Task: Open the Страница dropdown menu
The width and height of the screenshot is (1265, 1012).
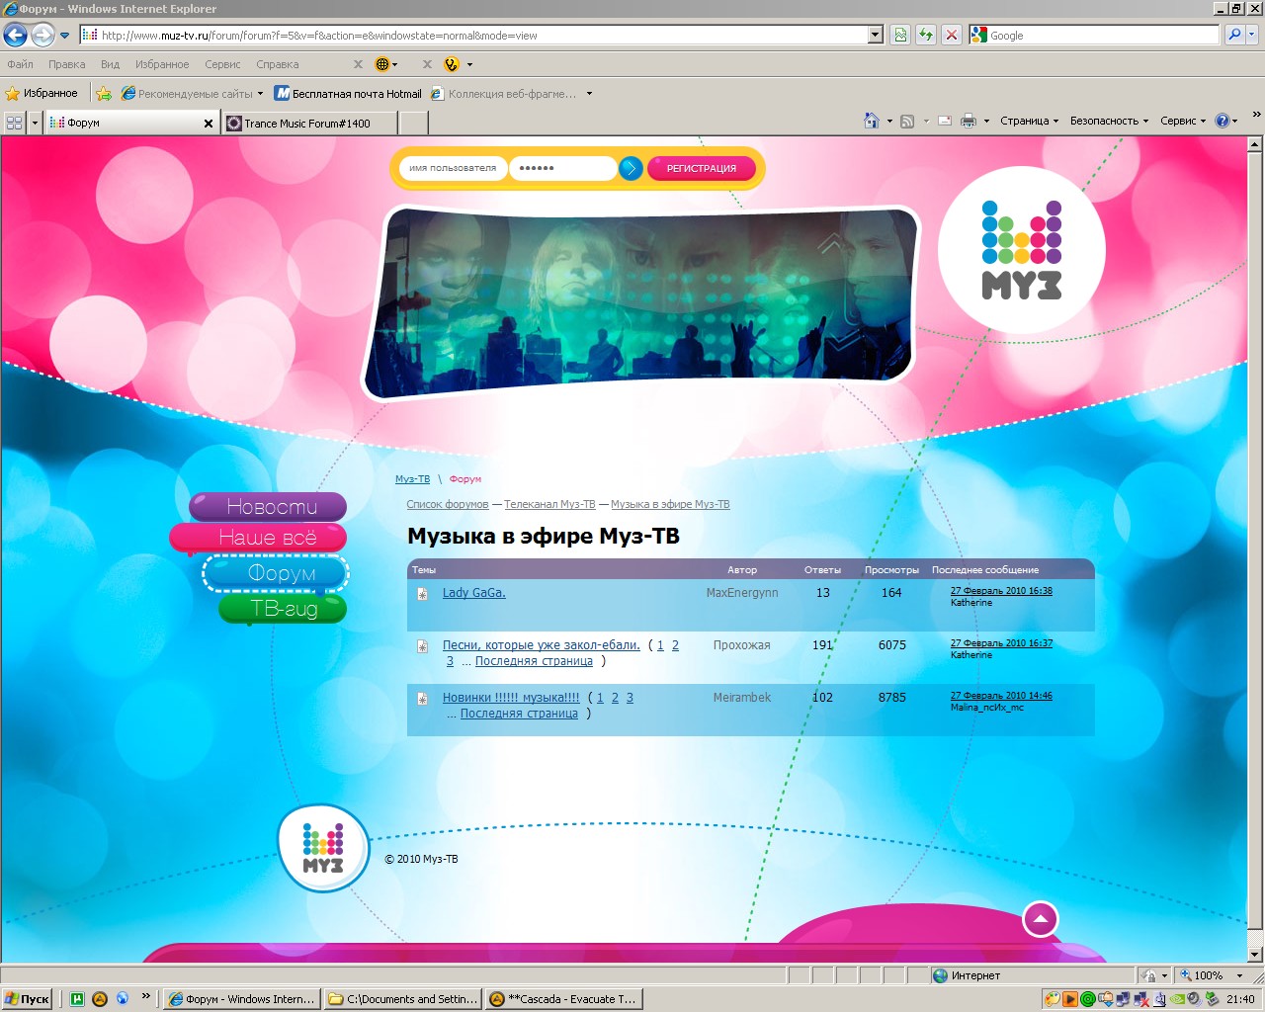Action: (x=1029, y=121)
